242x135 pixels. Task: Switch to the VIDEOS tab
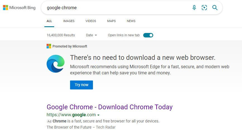click(x=91, y=21)
